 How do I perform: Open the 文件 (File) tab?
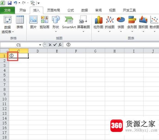click(7, 10)
